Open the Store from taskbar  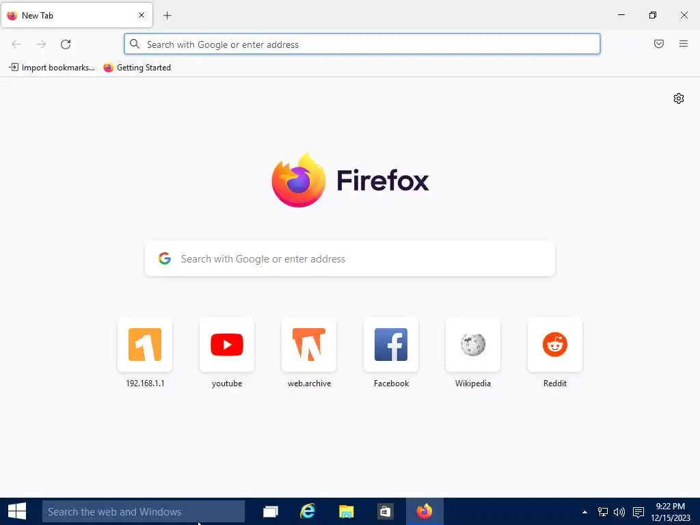[x=385, y=511]
